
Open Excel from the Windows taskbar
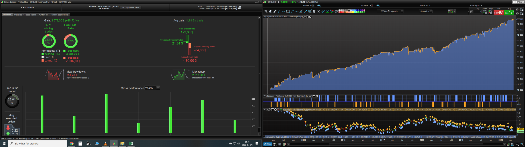click(x=131, y=144)
